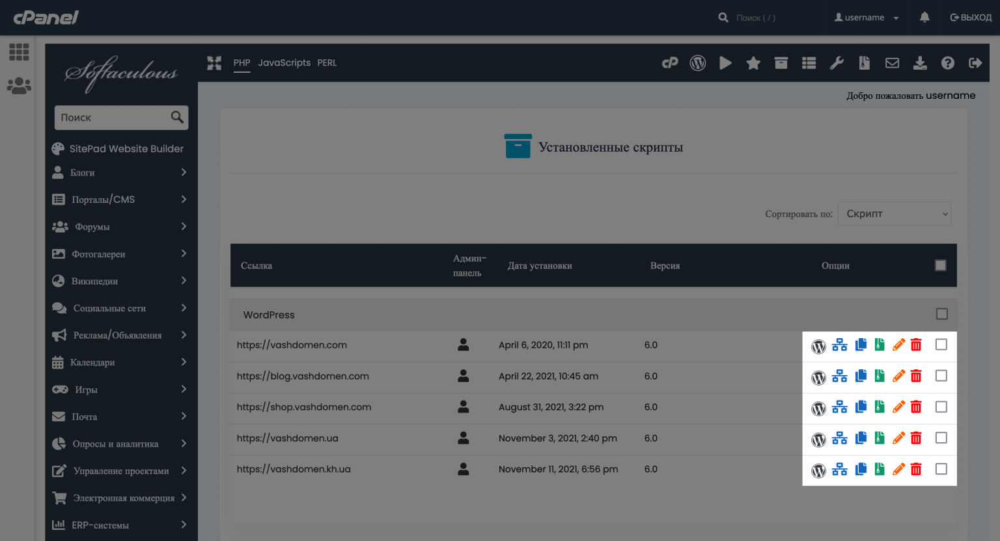Click the wrench settings icon in top toolbar
Viewport: 1000px width, 541px height.
pyautogui.click(x=837, y=63)
